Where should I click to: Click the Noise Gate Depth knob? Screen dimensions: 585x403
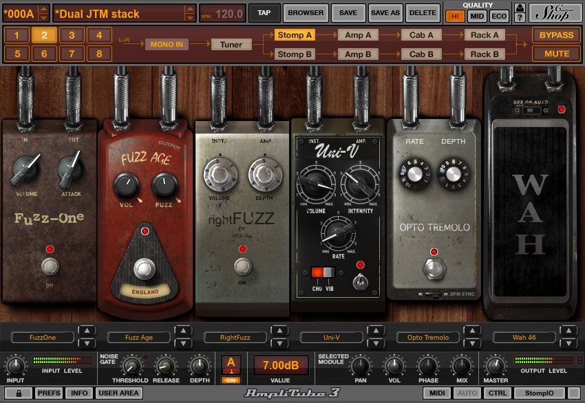[x=199, y=366]
